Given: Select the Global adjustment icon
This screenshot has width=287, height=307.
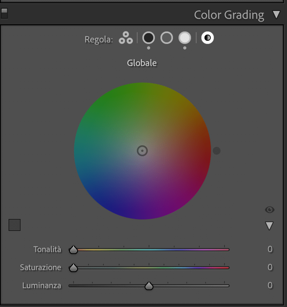Looking at the screenshot, I should 208,38.
